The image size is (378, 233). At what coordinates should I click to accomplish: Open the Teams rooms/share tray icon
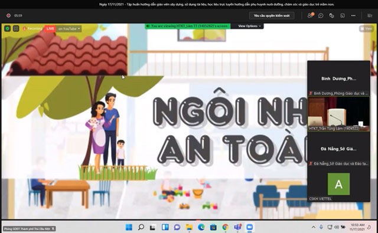(x=343, y=16)
